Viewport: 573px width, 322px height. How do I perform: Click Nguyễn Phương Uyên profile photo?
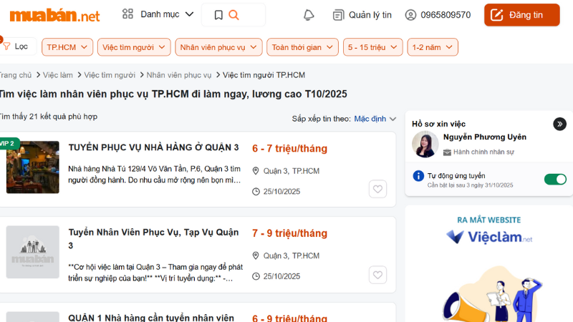425,145
